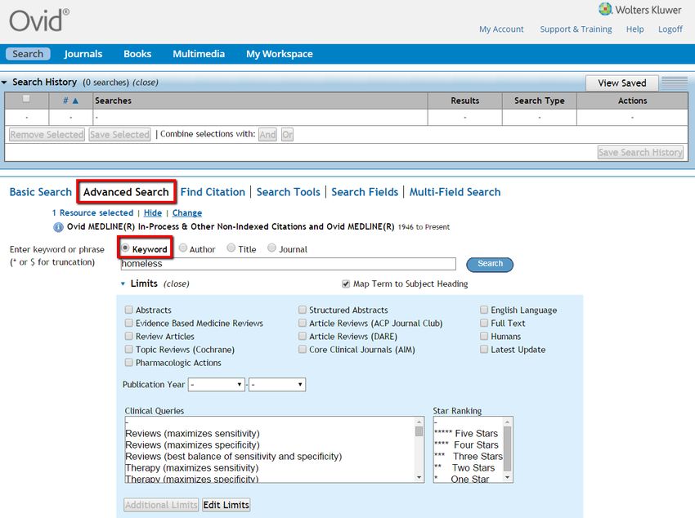Image resolution: width=695 pixels, height=518 pixels.
Task: Open the Publication Year end dropdown
Action: [277, 384]
